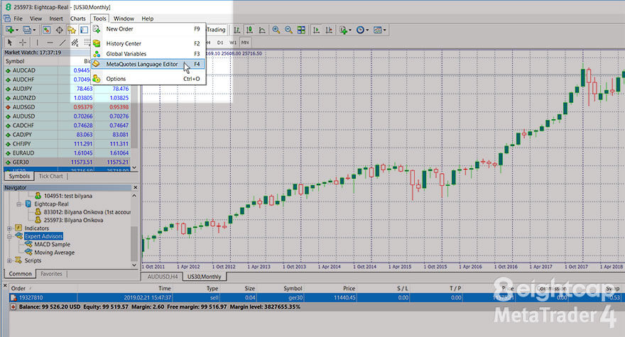Tile chart windows icon
Image resolution: width=625 pixels, height=337 pixels.
(x=301, y=30)
